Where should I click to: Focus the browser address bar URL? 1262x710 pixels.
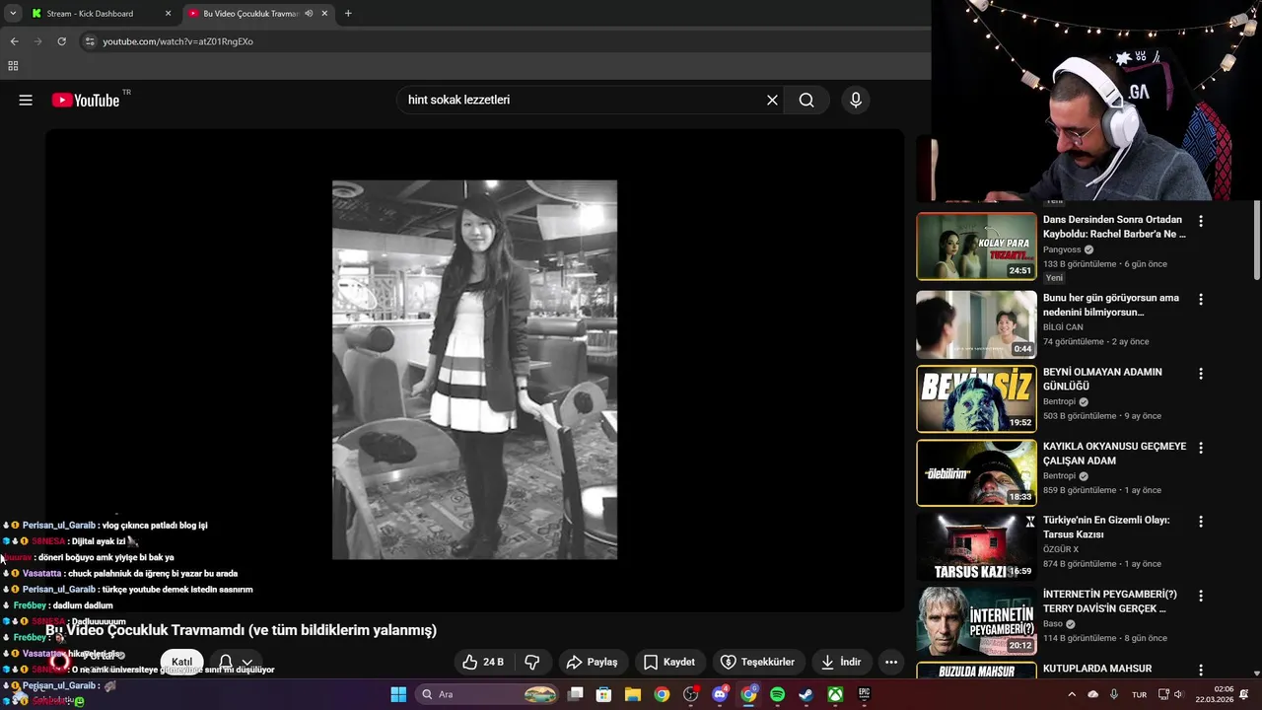(x=178, y=41)
